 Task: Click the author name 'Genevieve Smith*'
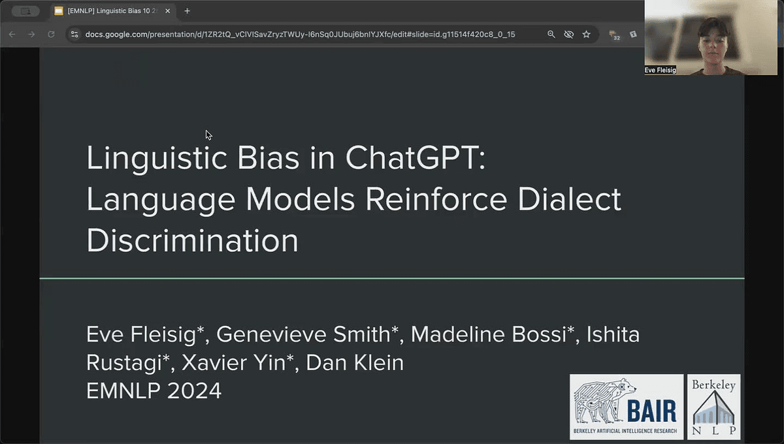307,335
